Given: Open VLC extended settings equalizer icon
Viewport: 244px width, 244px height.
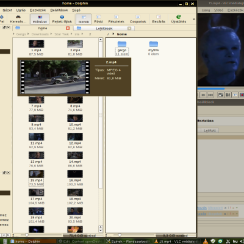Looking at the screenshot, I should tap(228, 95).
